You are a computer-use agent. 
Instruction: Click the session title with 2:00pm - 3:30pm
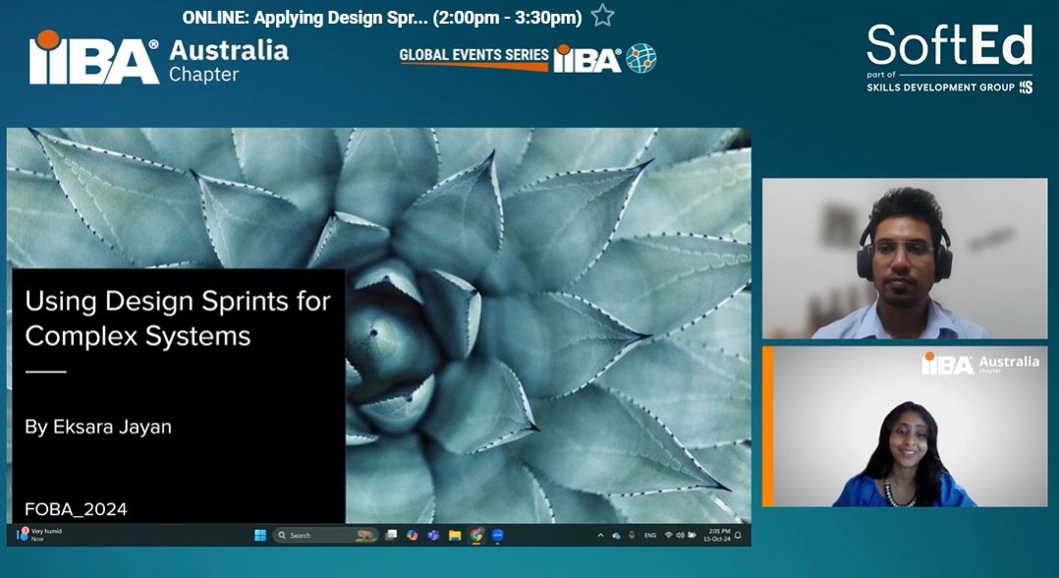(x=382, y=18)
